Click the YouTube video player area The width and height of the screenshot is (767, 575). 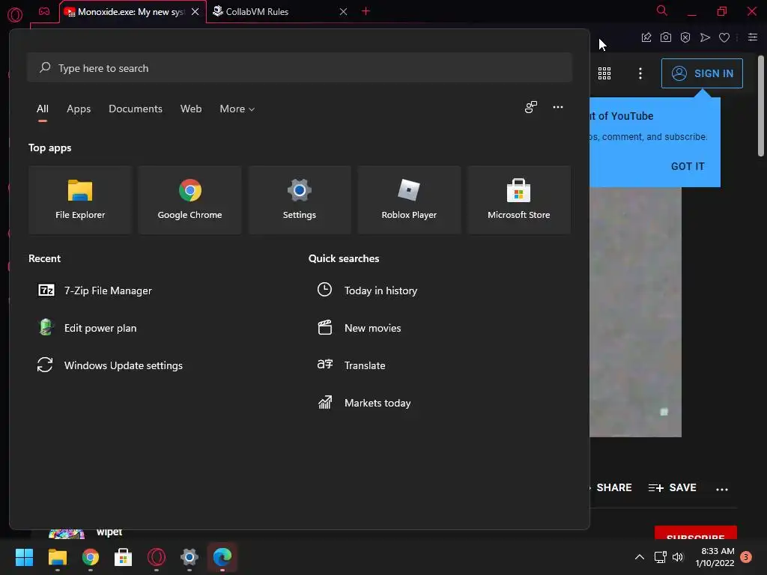point(635,312)
